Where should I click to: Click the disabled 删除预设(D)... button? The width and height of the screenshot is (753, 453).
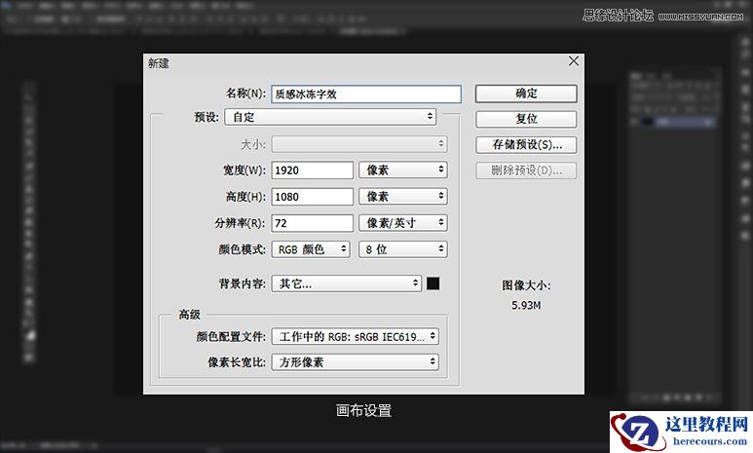coord(526,170)
